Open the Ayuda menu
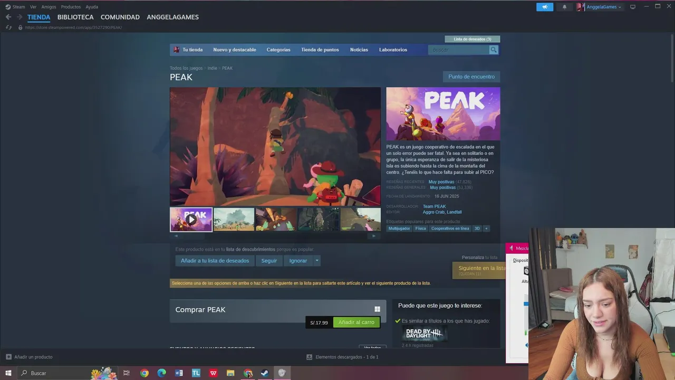This screenshot has width=675, height=380. [92, 7]
